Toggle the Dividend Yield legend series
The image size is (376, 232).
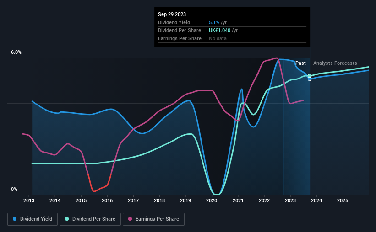[x=33, y=219]
